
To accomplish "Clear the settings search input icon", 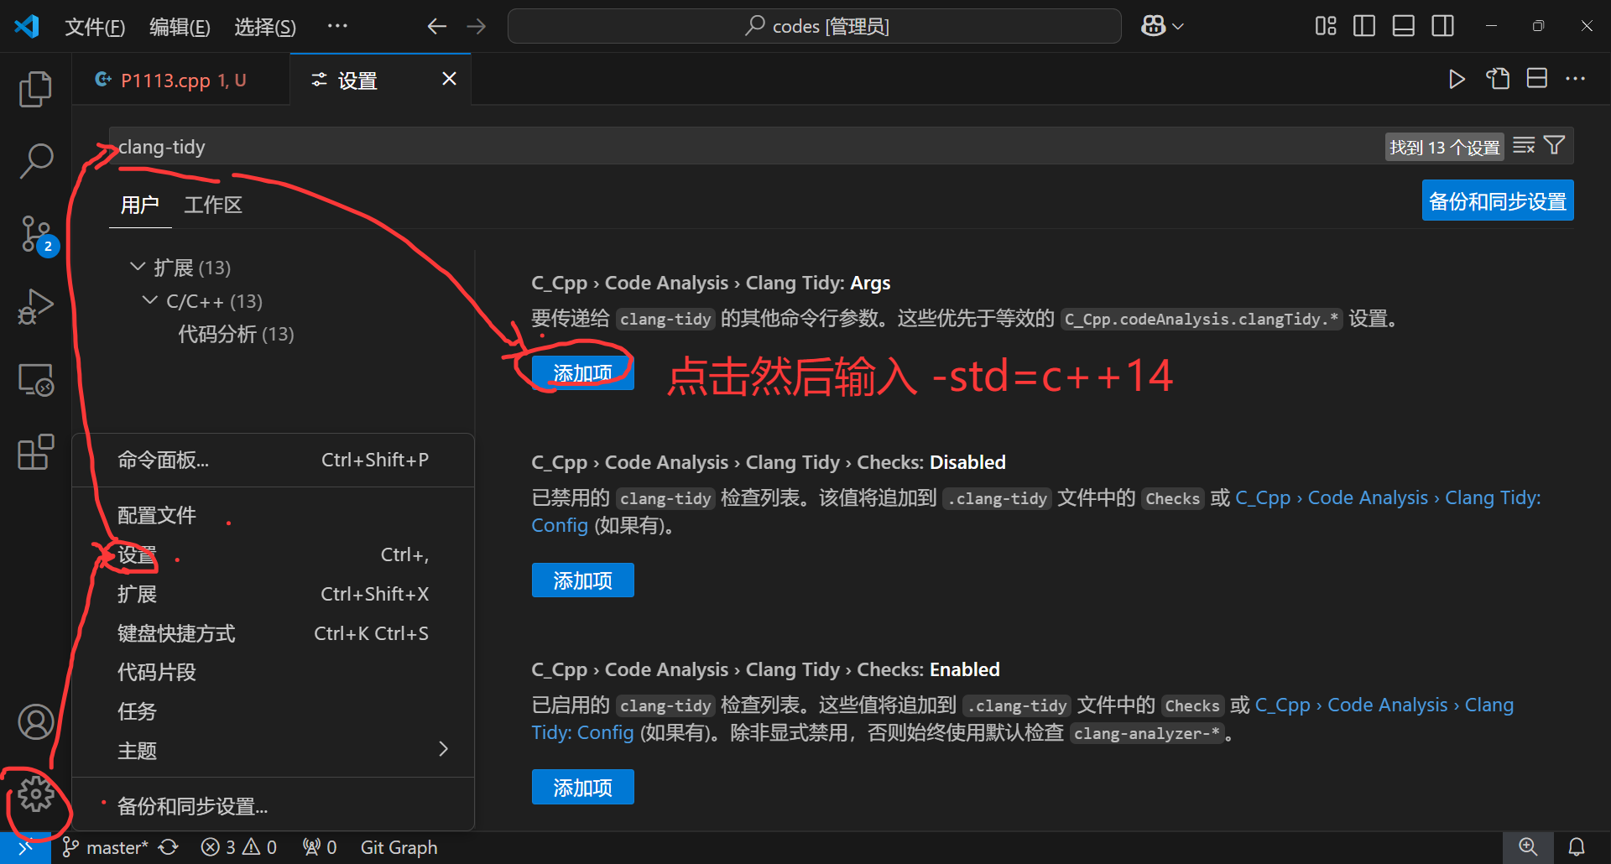I will (x=1524, y=146).
